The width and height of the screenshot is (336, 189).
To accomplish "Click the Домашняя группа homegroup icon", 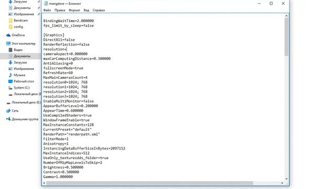I will (x=8, y=119).
